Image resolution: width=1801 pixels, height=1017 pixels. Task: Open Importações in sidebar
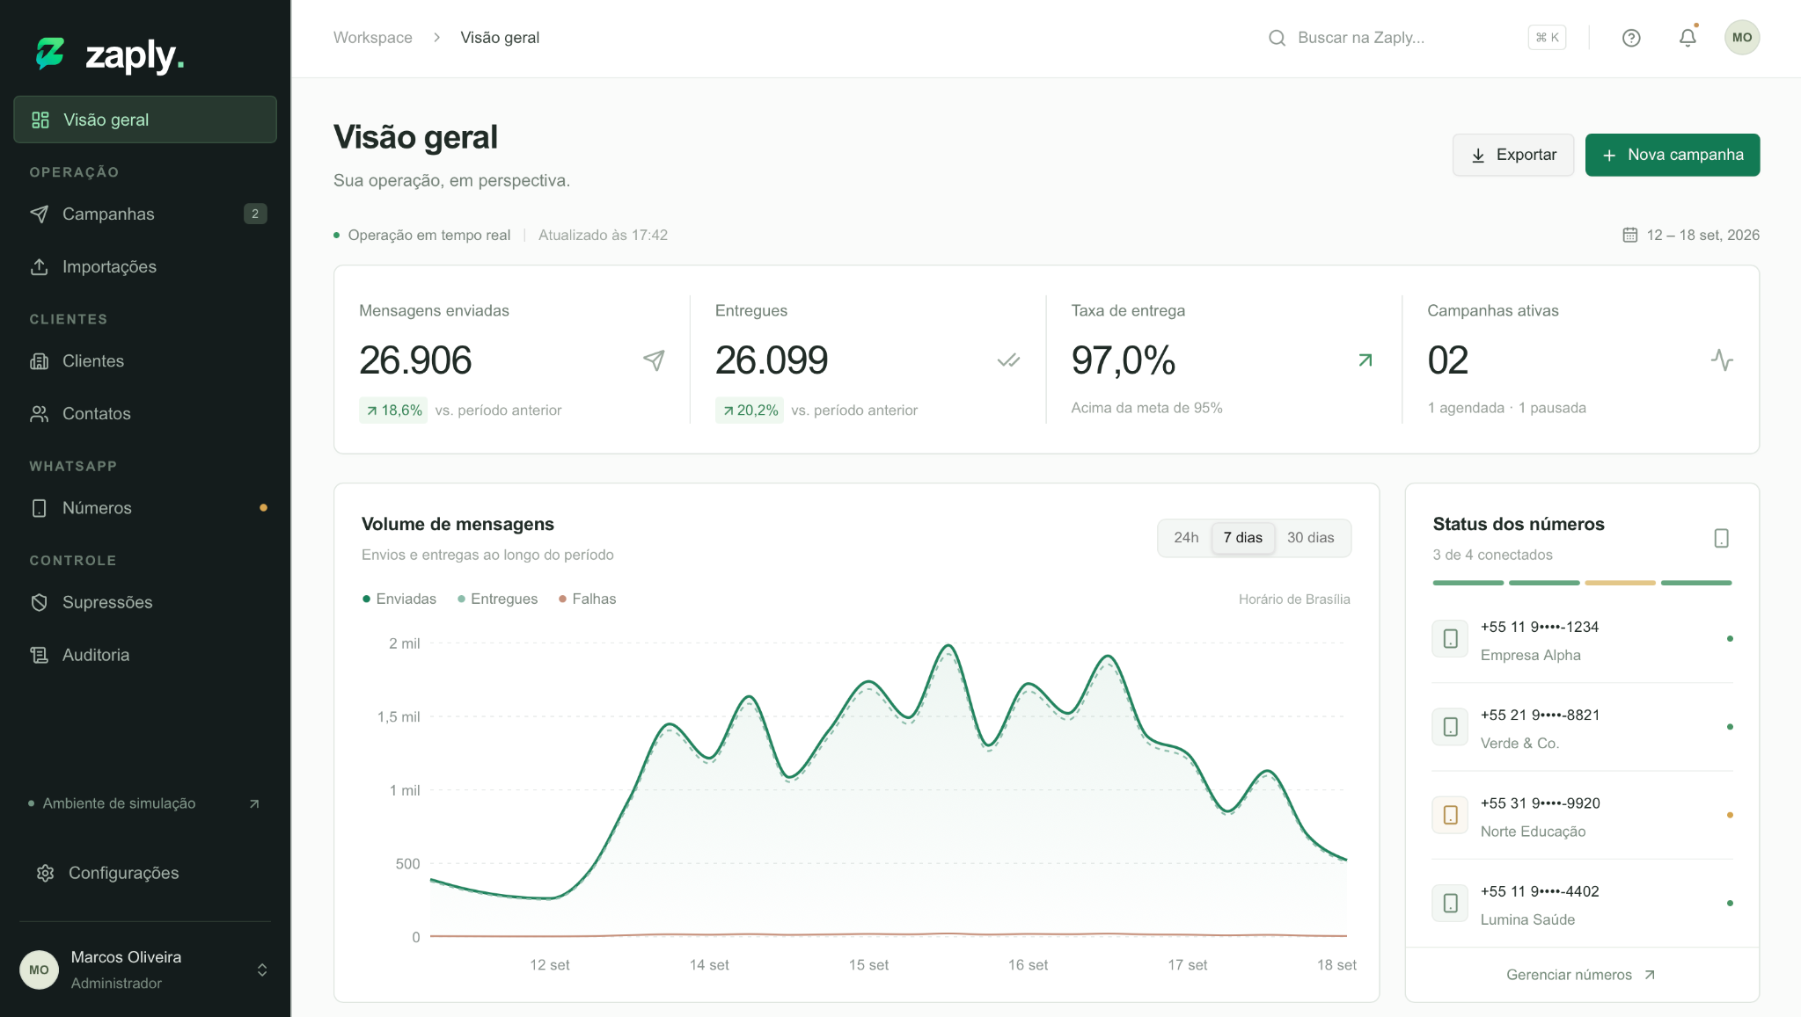point(145,266)
